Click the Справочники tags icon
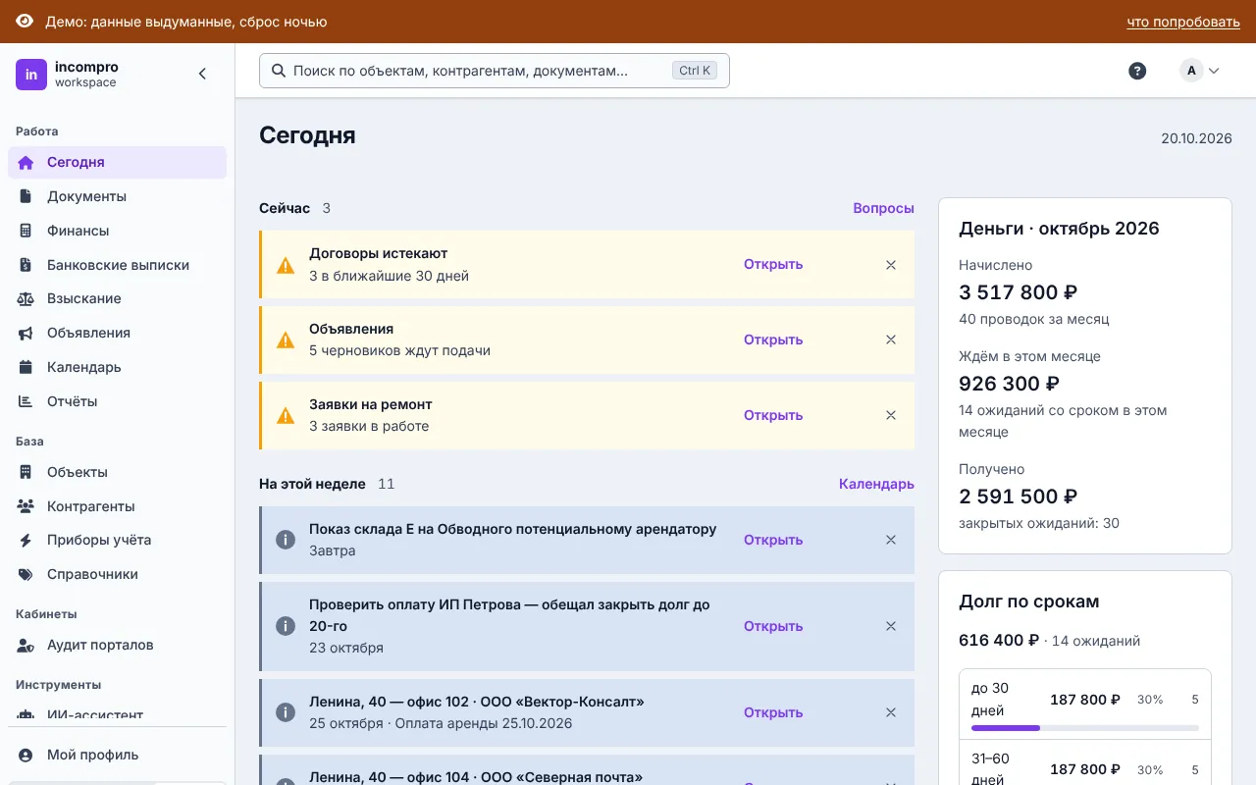Screen dimensions: 1256x785 [x=26, y=574]
